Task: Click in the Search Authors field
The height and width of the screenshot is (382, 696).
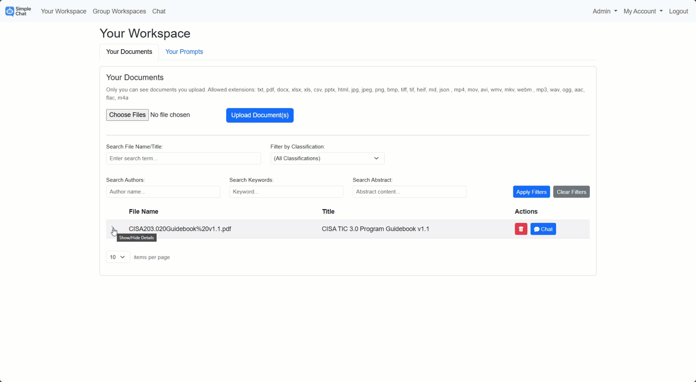Action: pyautogui.click(x=163, y=191)
